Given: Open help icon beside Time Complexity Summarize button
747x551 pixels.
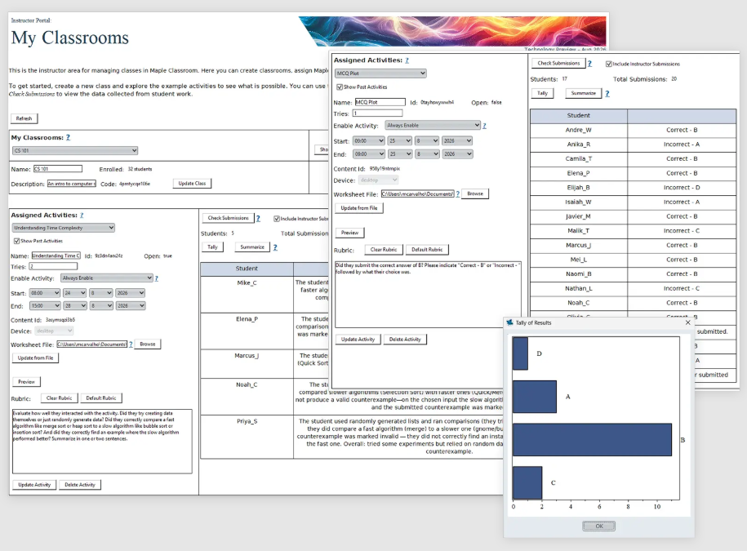Looking at the screenshot, I should pyautogui.click(x=275, y=247).
